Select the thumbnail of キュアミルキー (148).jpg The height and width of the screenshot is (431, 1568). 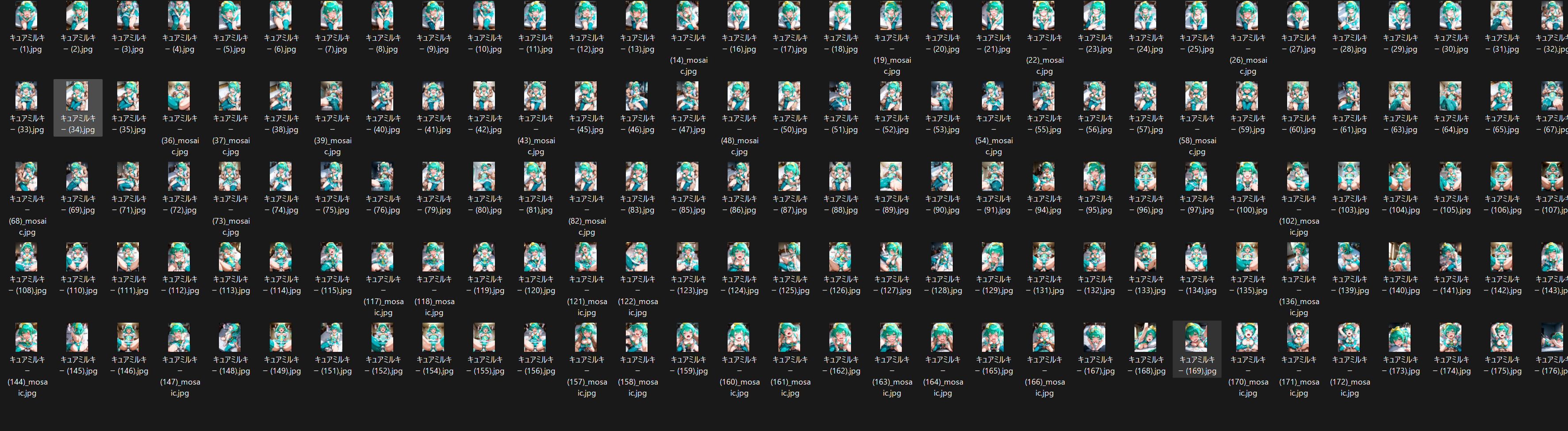pyautogui.click(x=230, y=337)
